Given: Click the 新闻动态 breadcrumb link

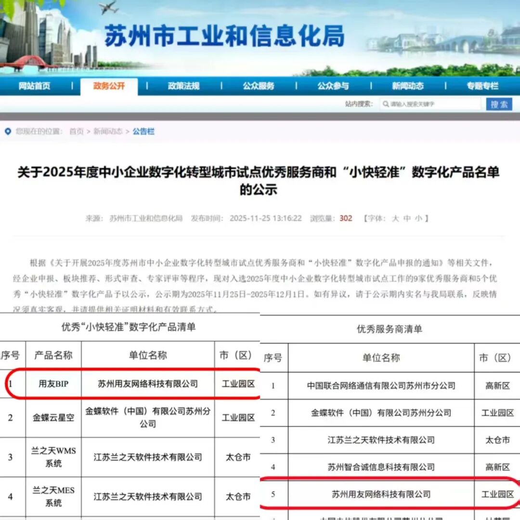Looking at the screenshot, I should coord(108,131).
